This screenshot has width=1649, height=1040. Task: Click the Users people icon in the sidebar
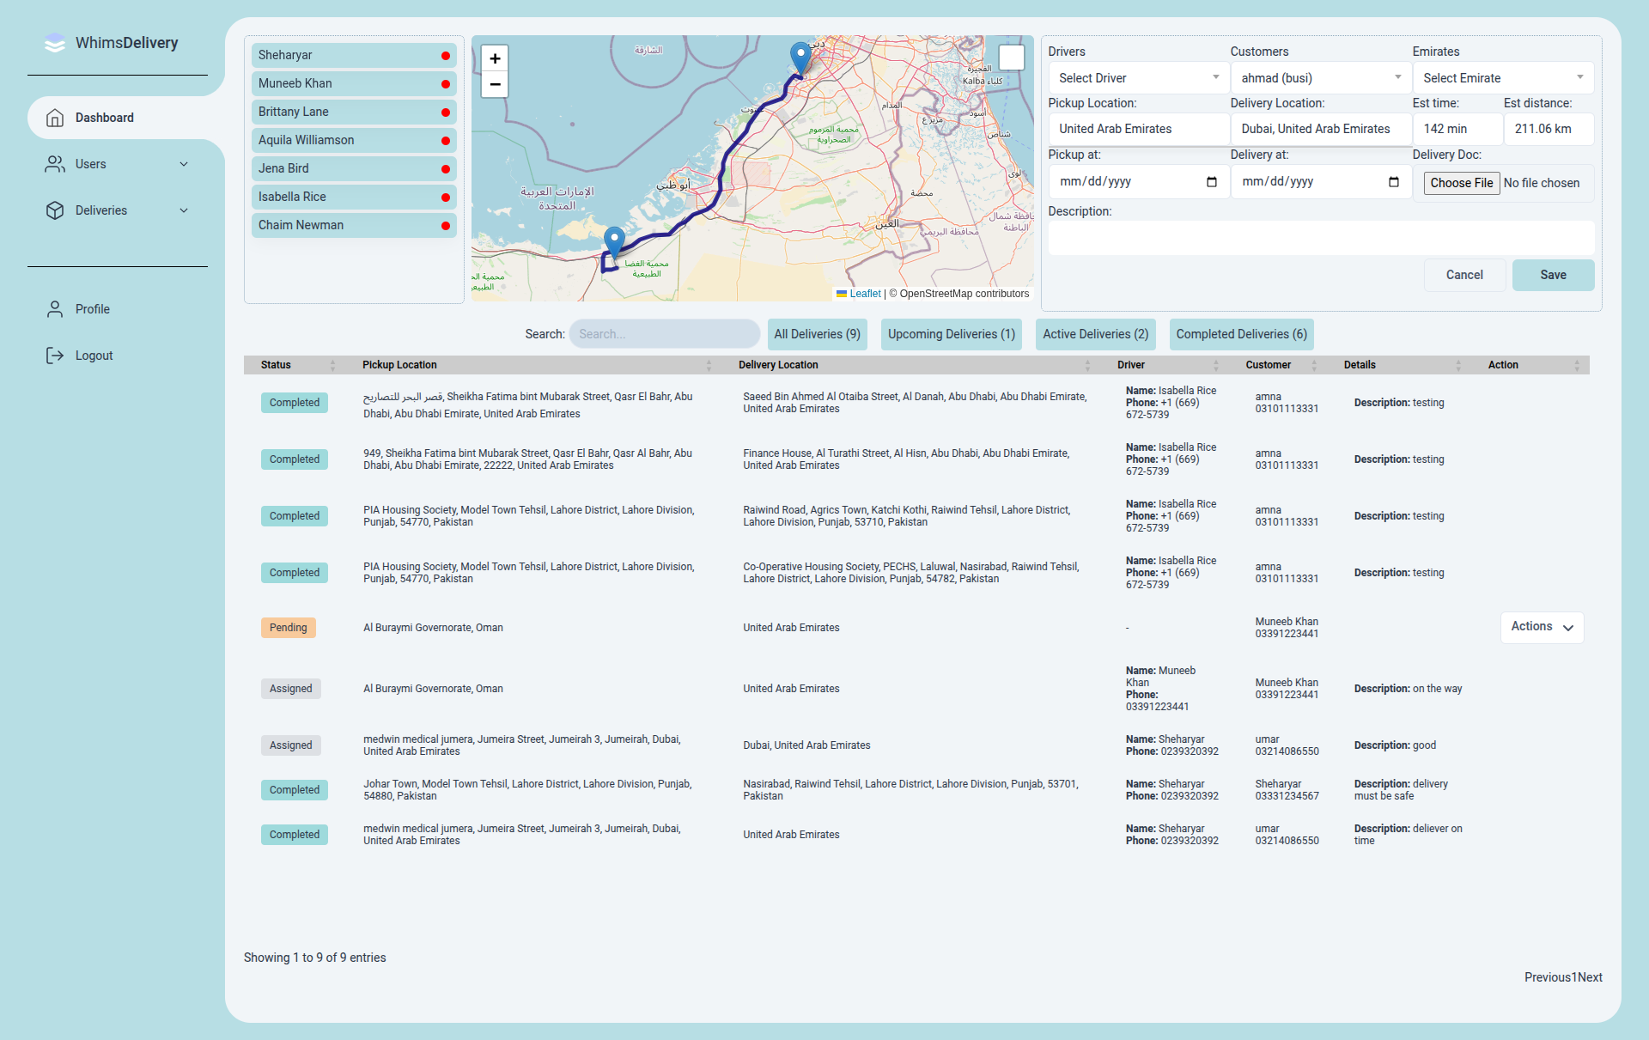(x=55, y=164)
